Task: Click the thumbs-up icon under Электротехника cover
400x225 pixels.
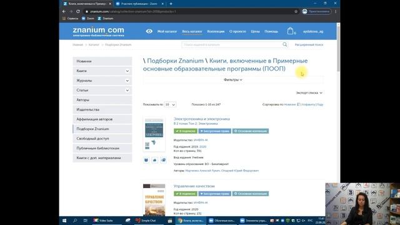Action: [x=154, y=160]
